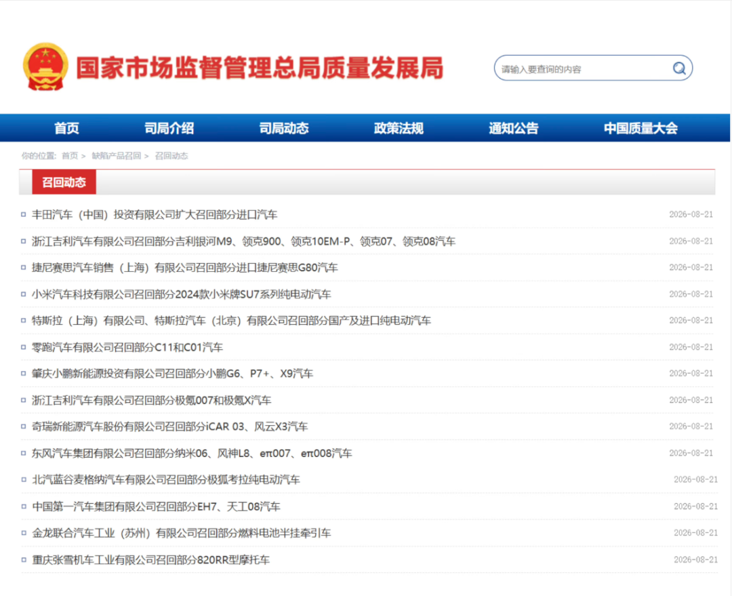
Task: Select the red 召回动态 section tab
Action: pos(64,182)
